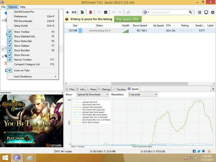Switch to the Peers tab
The height and width of the screenshot is (162, 216).
click(x=91, y=89)
